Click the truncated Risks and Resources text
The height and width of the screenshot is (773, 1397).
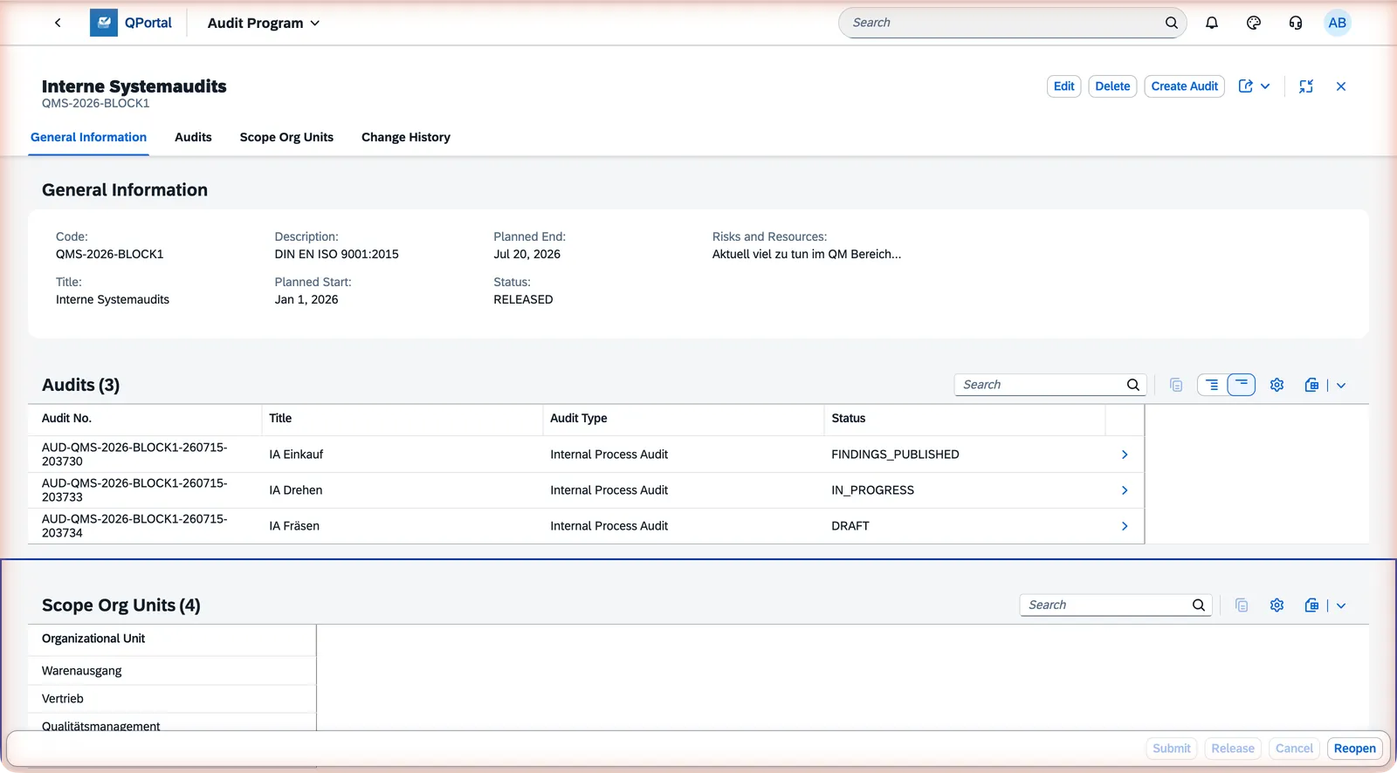tap(806, 254)
